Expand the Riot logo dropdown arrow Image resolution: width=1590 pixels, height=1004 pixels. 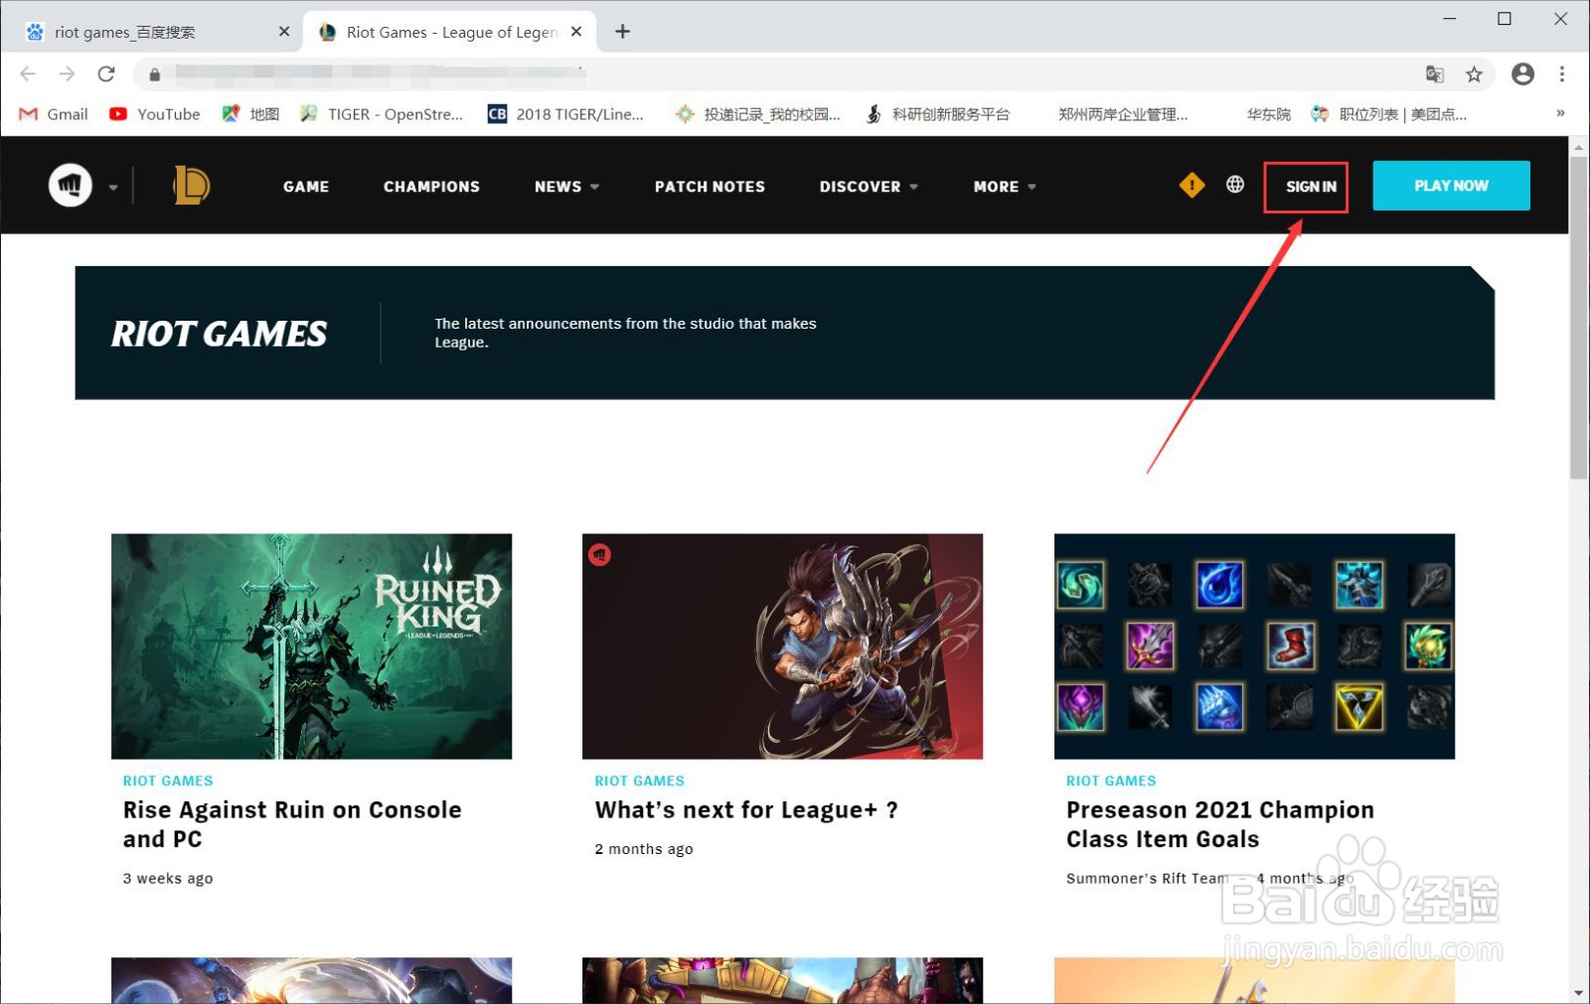(x=113, y=187)
